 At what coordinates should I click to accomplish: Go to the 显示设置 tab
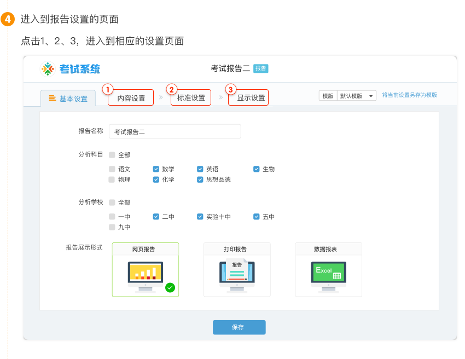[x=251, y=98]
